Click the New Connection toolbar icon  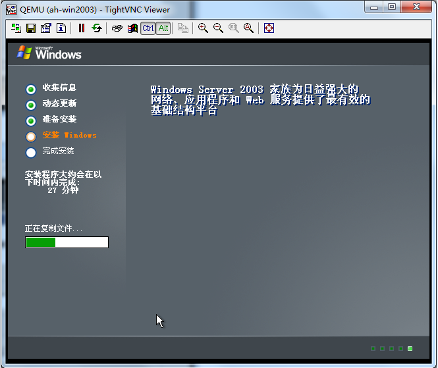click(x=16, y=28)
